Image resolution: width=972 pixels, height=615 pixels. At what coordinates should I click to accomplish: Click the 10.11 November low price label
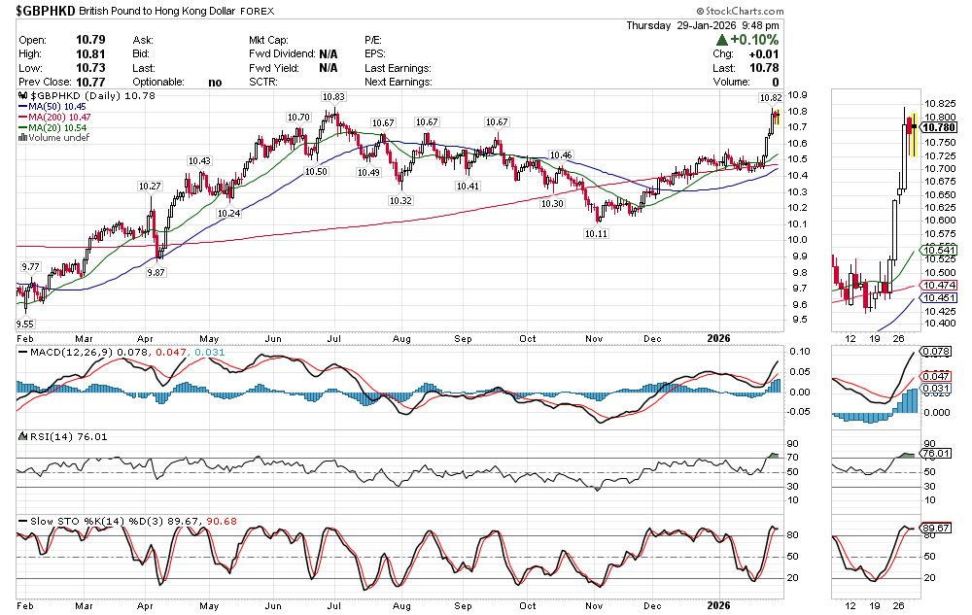(596, 233)
